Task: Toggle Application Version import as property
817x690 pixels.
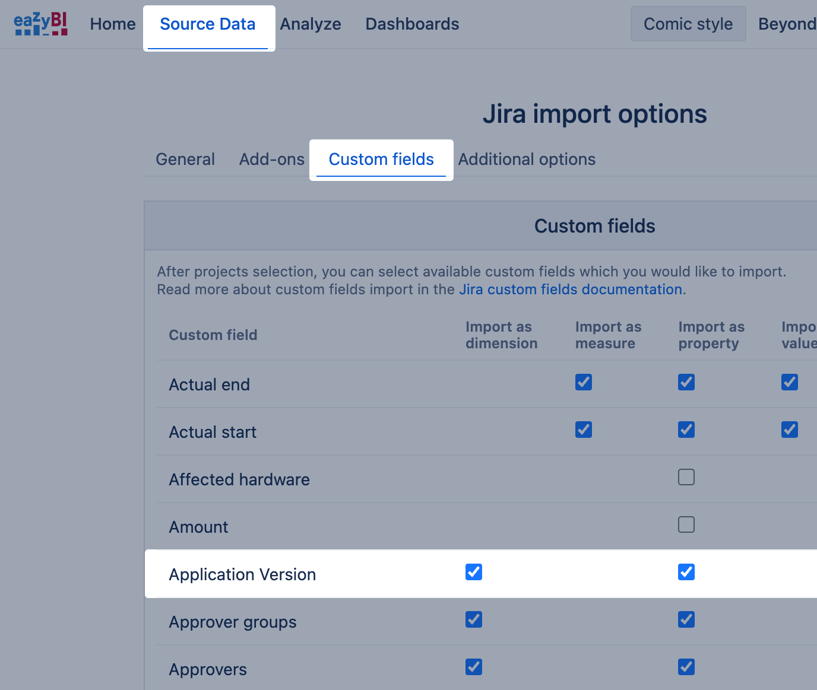Action: [x=686, y=573]
